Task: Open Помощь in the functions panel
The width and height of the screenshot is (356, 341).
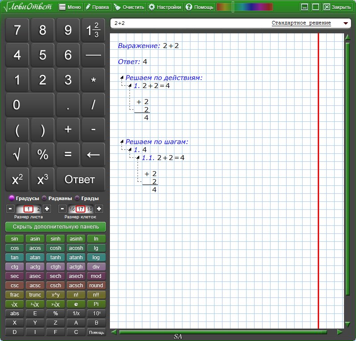Action: click(x=96, y=332)
